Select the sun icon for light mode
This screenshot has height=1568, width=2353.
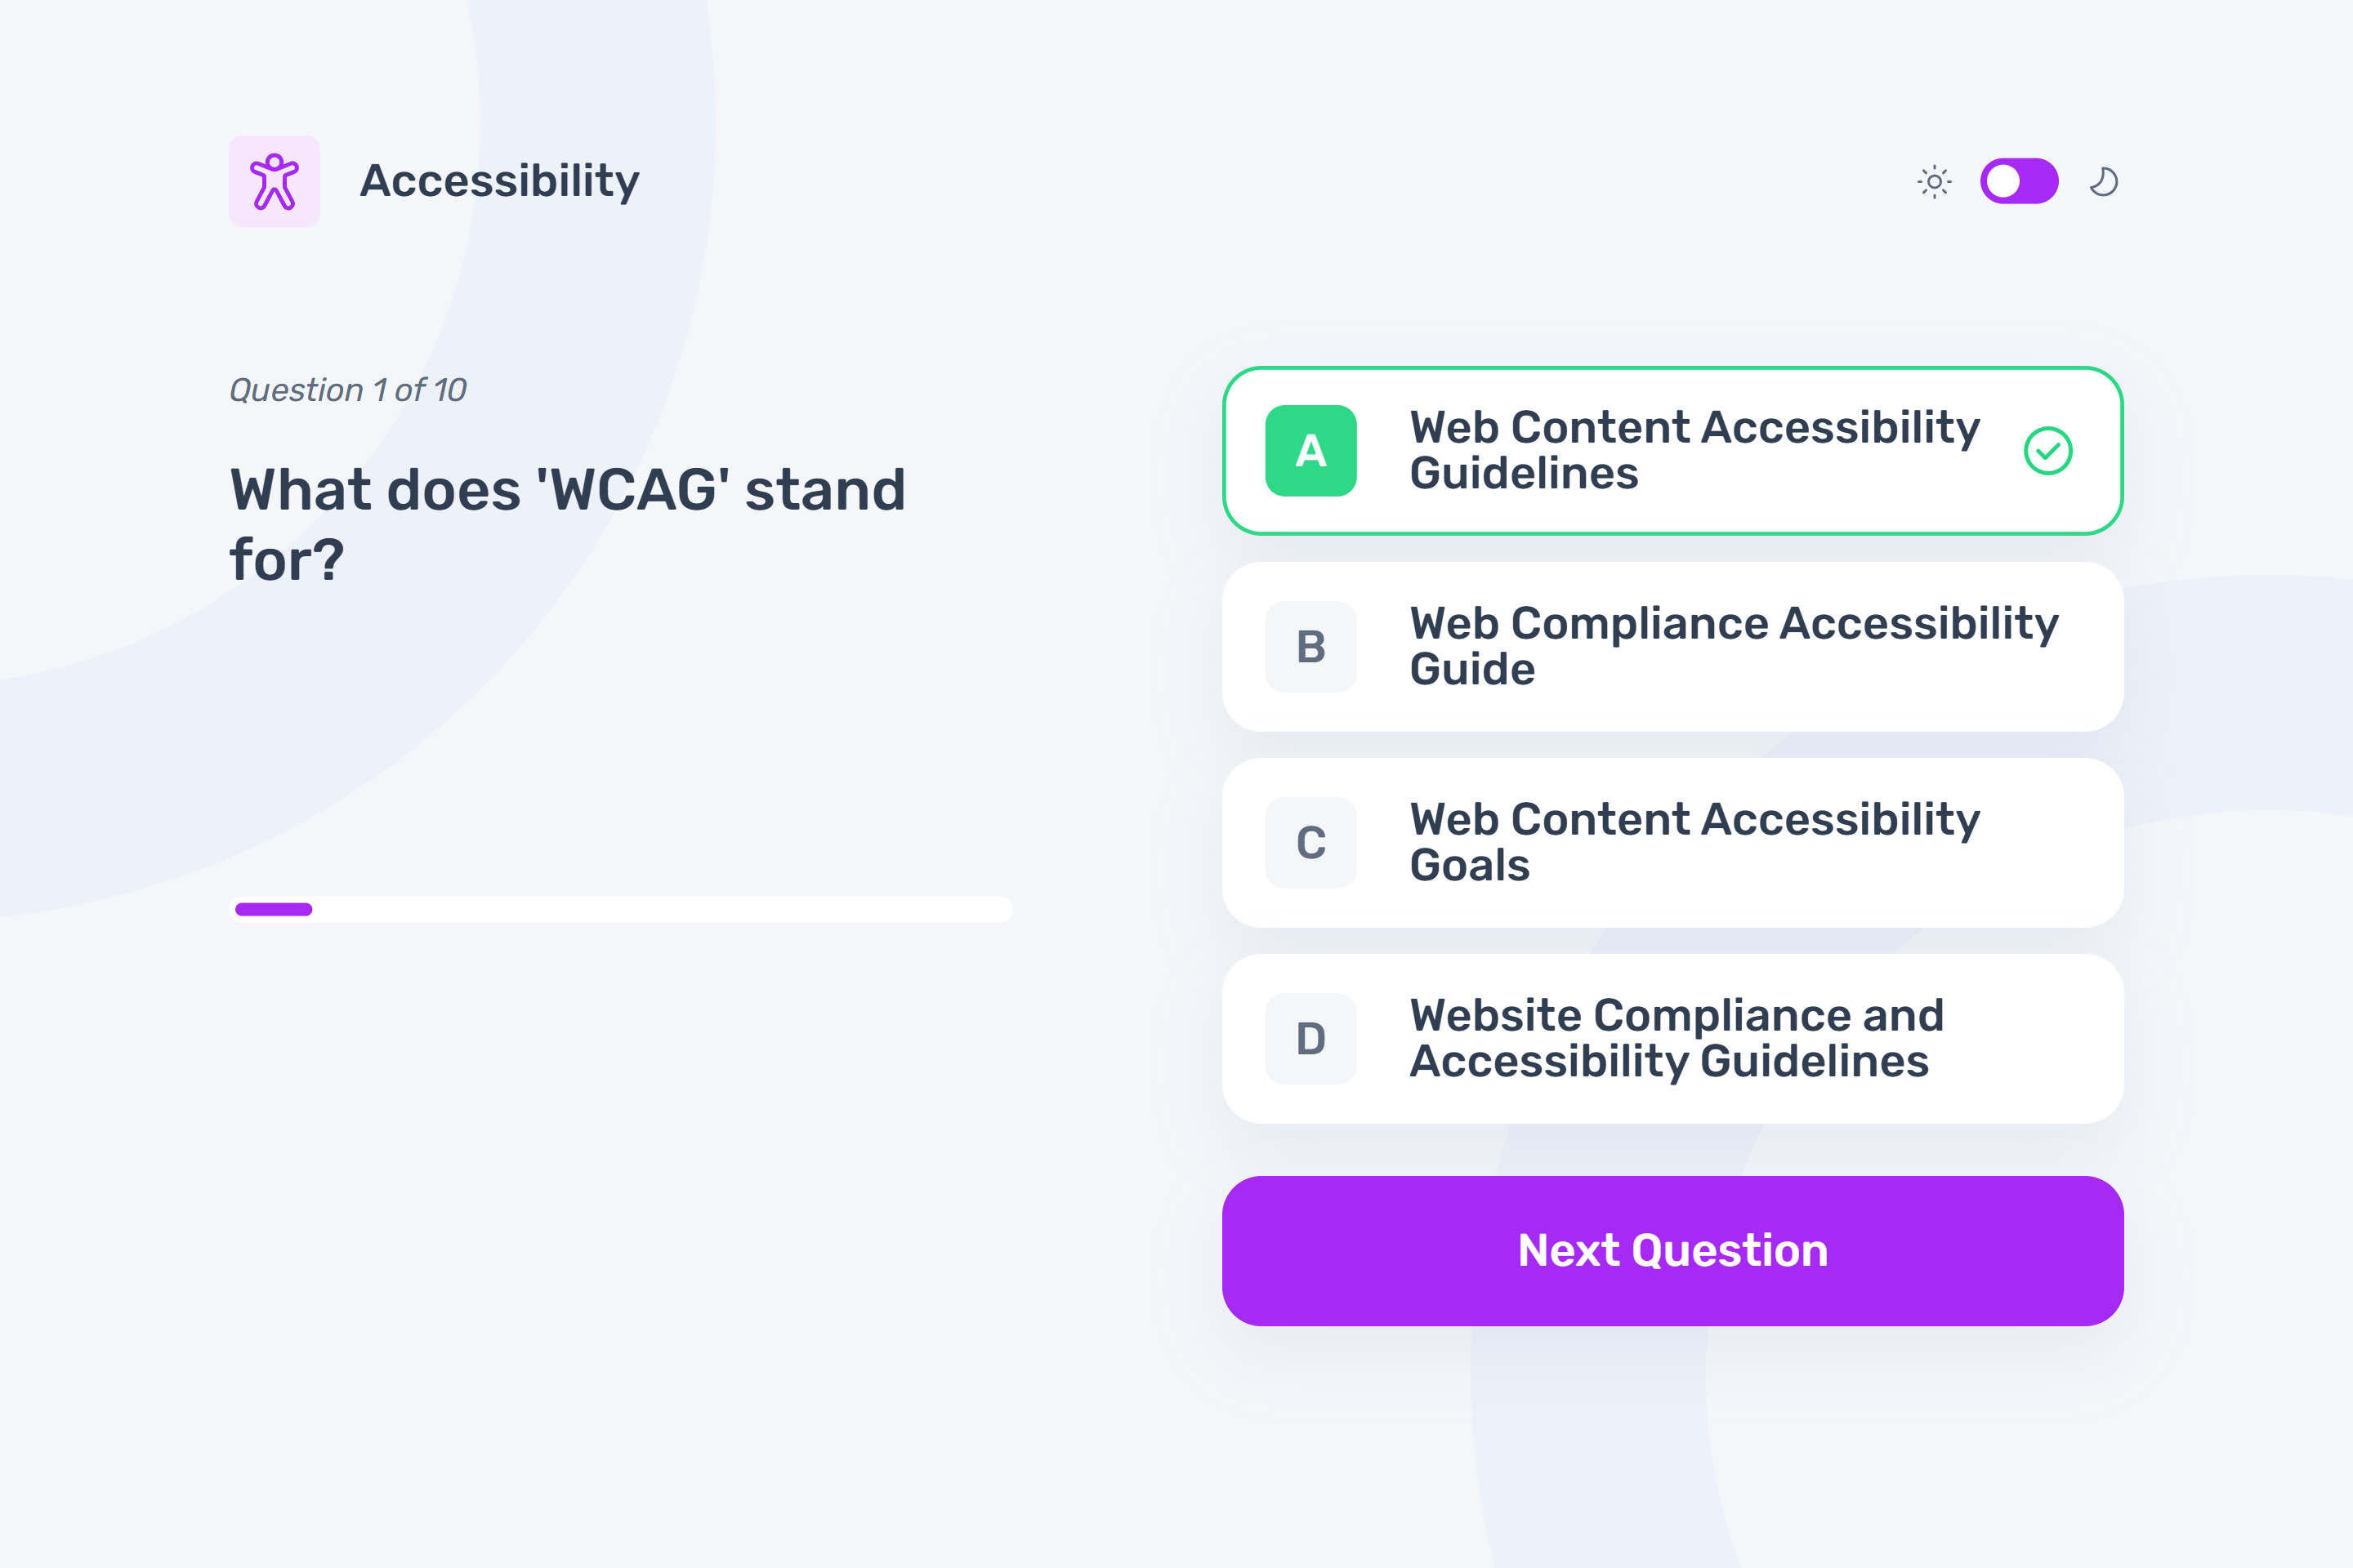tap(1934, 181)
